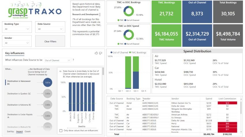245x137 pixels.
Task: Expand the Data Source filter dropdown
Action: (50, 29)
